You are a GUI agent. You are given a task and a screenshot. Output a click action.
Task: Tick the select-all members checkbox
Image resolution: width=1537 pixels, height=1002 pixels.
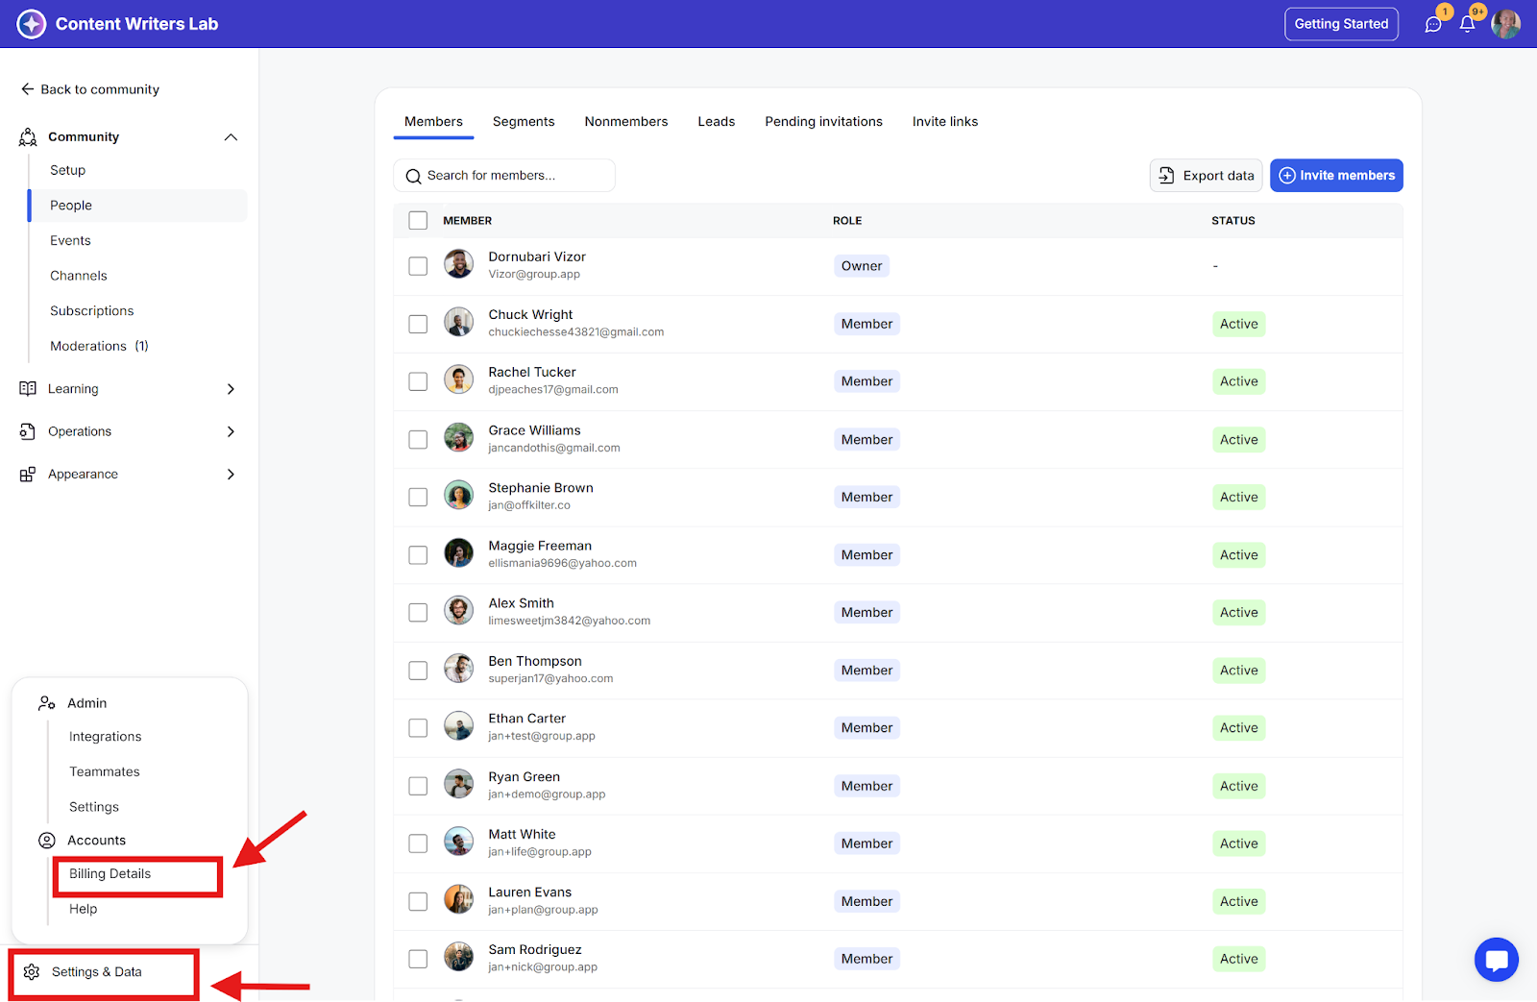coord(418,221)
